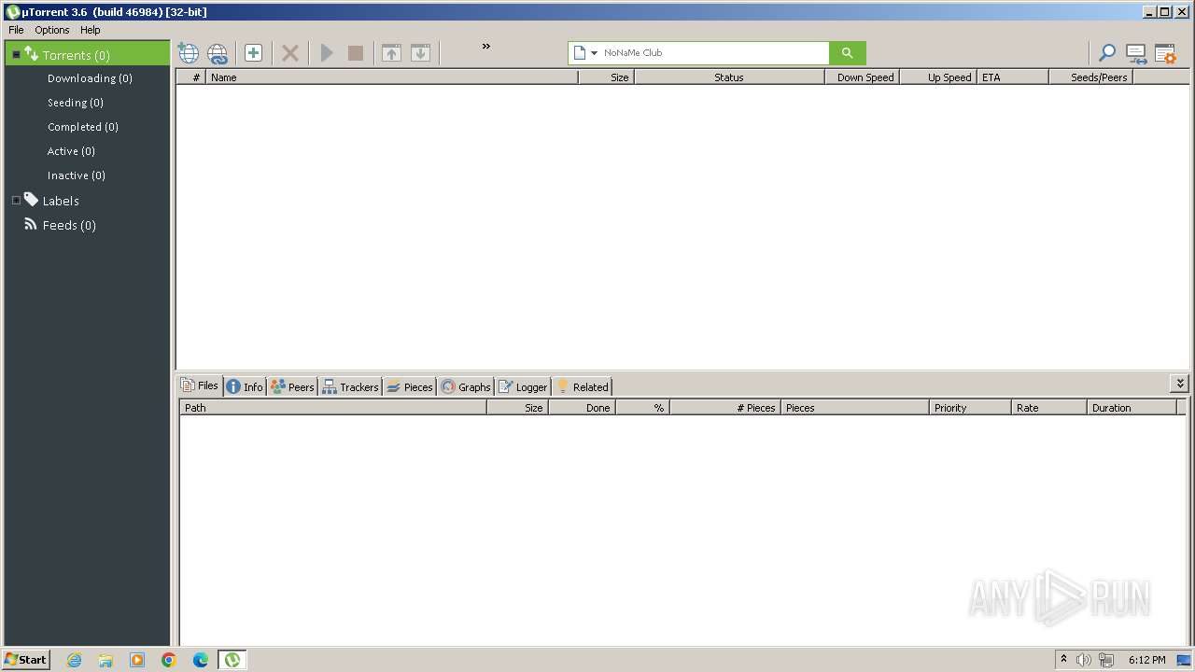Click the # Pieces column header
Viewport: 1195px width, 672px height.
[724, 408]
